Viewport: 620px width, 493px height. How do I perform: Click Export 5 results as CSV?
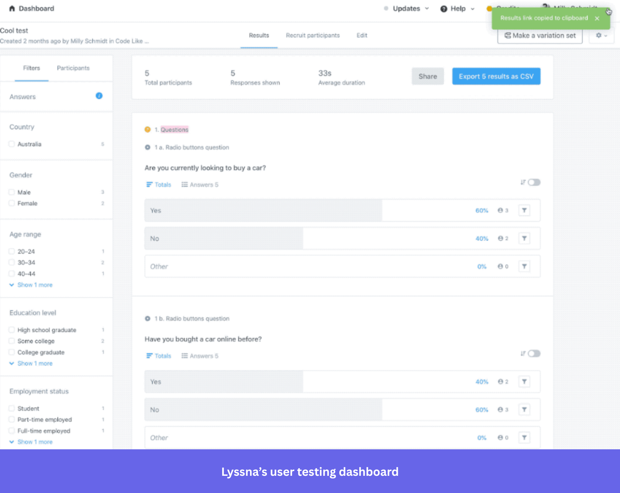click(x=496, y=76)
